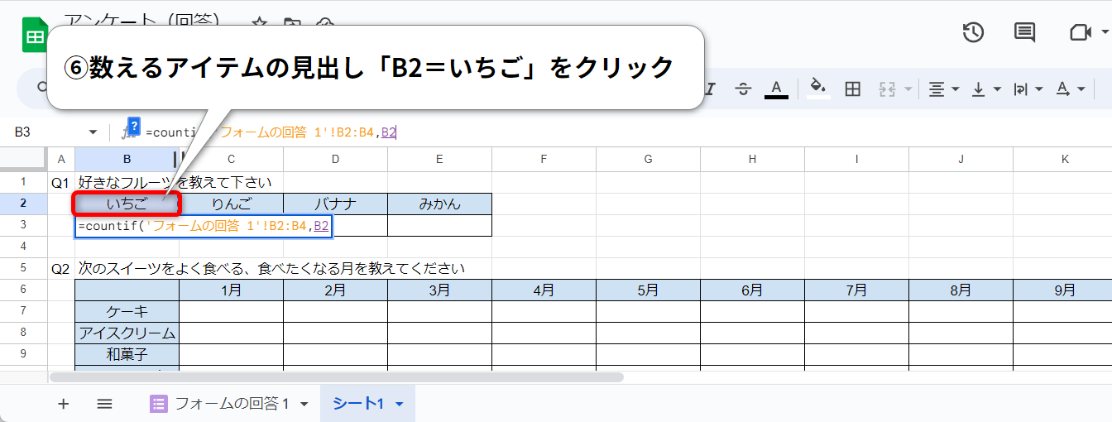Add a new sheet with plus icon

click(x=64, y=404)
